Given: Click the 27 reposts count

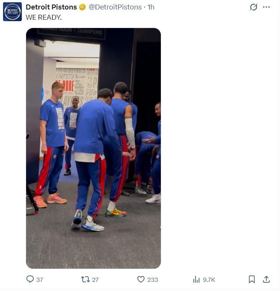Looking at the screenshot, I should [95, 280].
